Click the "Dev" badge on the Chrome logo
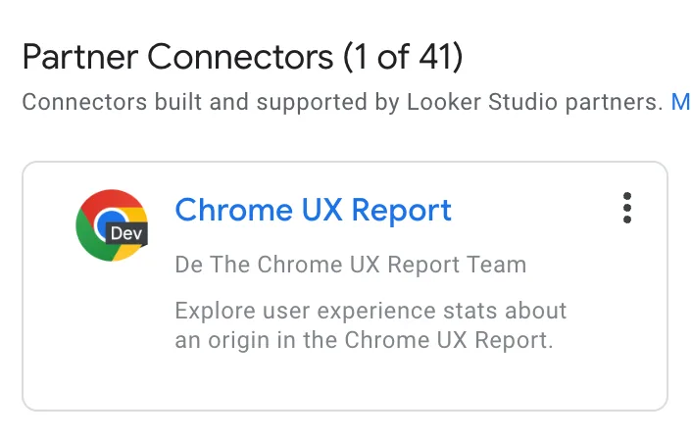 coord(126,234)
